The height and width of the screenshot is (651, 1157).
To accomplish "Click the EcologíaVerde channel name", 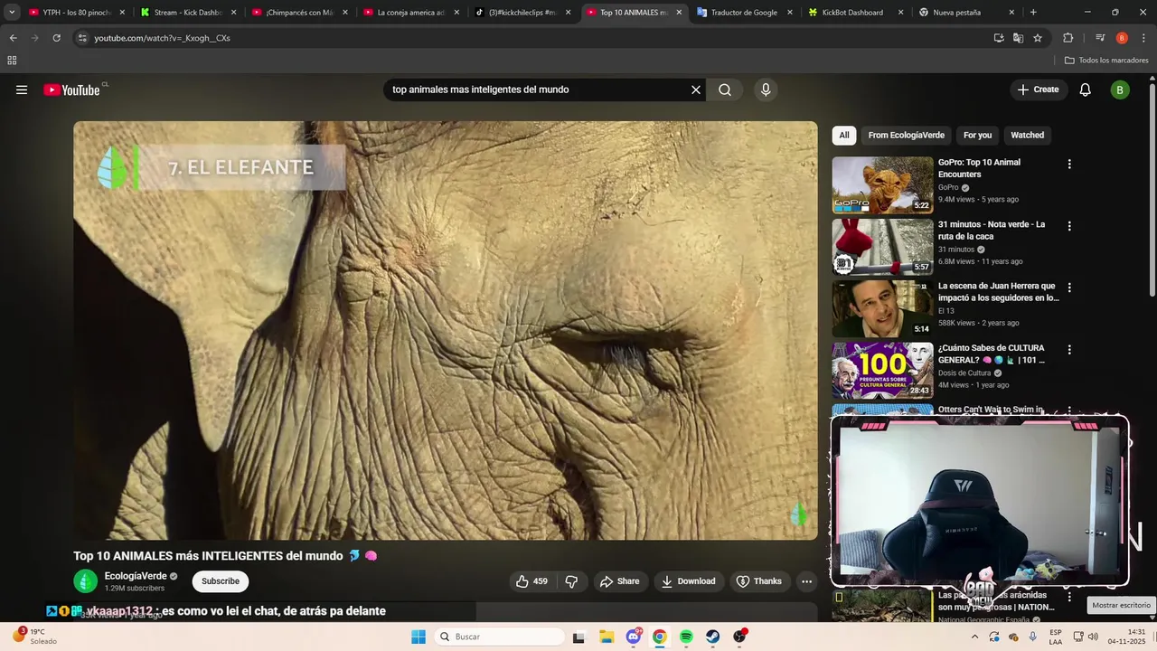I will (136, 576).
